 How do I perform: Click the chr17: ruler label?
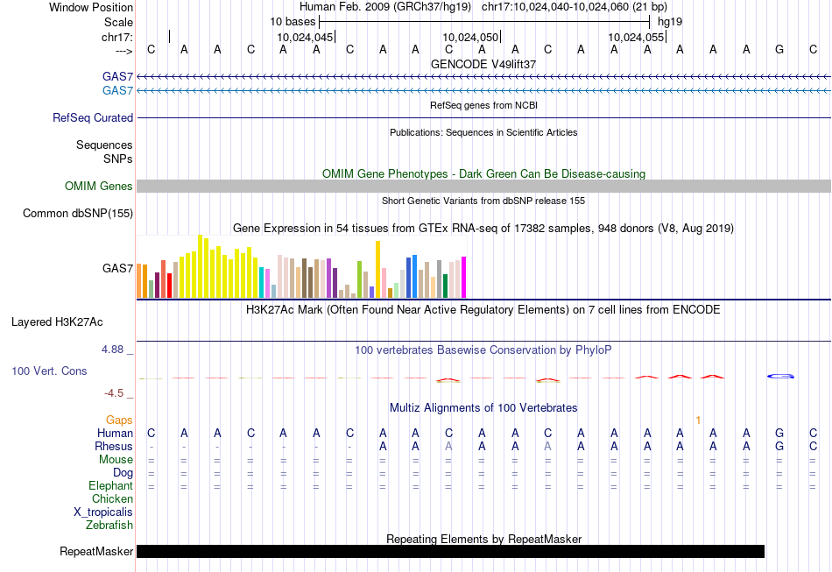(117, 37)
